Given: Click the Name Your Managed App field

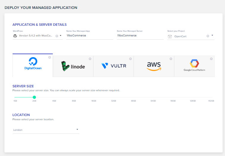Looking at the screenshot, I should pyautogui.click(x=89, y=36).
